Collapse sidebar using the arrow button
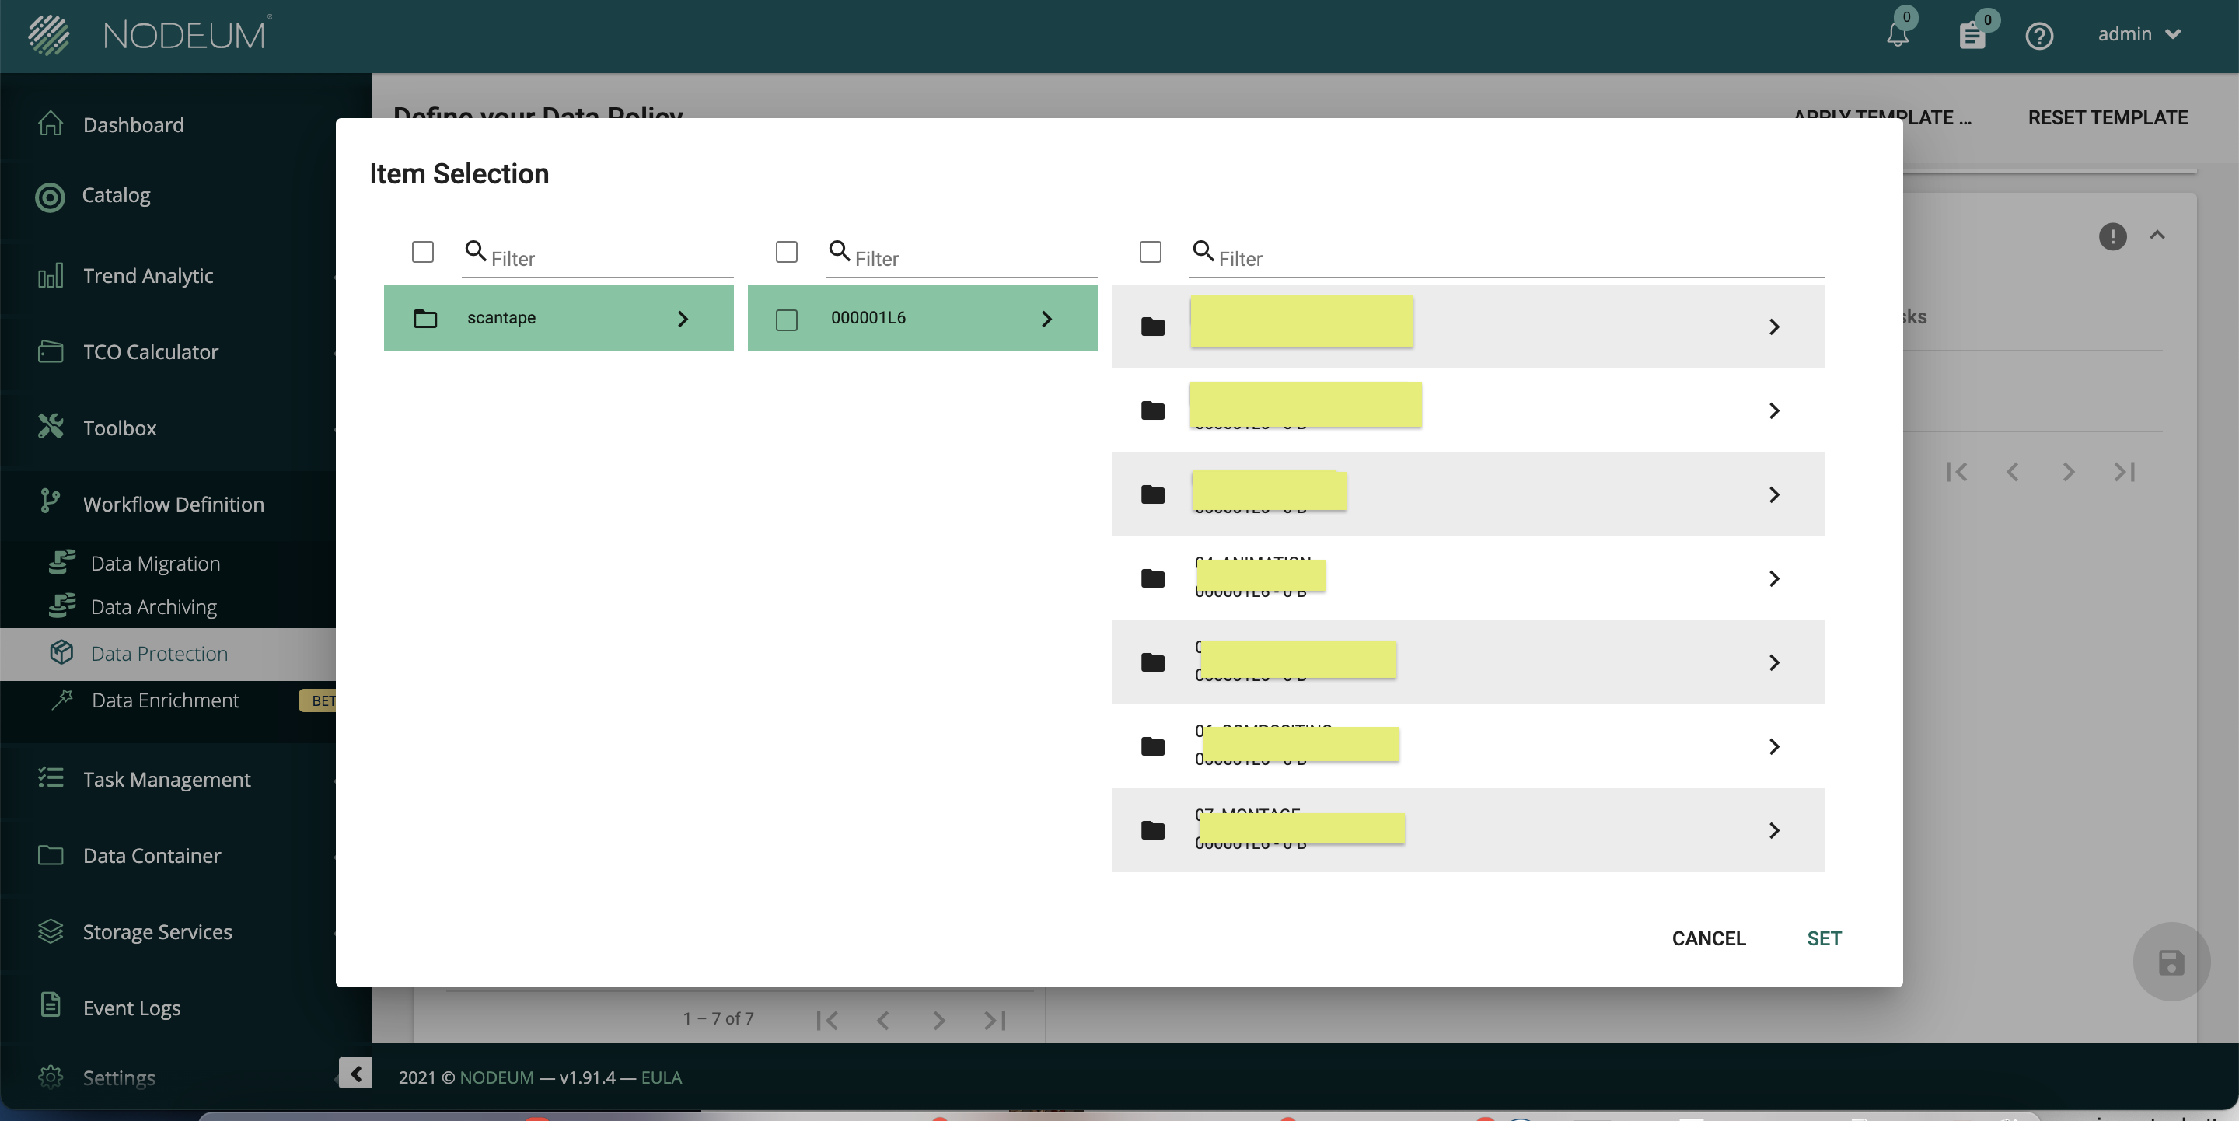The height and width of the screenshot is (1121, 2239). point(355,1074)
